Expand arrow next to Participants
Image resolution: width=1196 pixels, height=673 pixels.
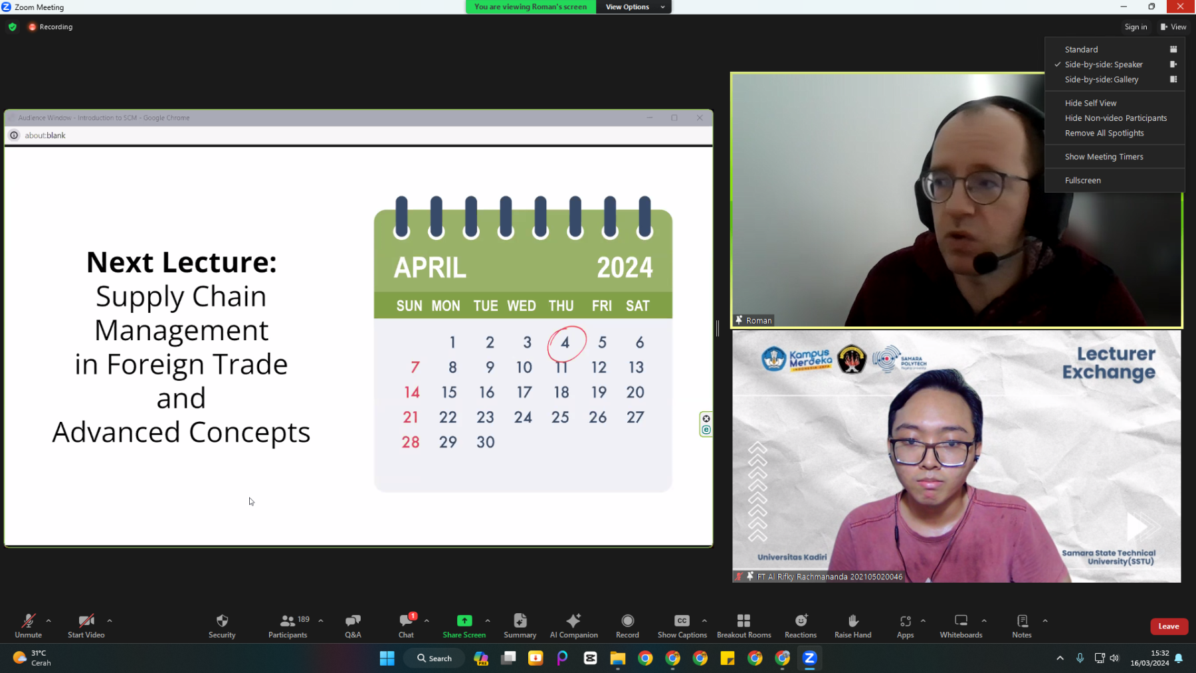coord(321,621)
